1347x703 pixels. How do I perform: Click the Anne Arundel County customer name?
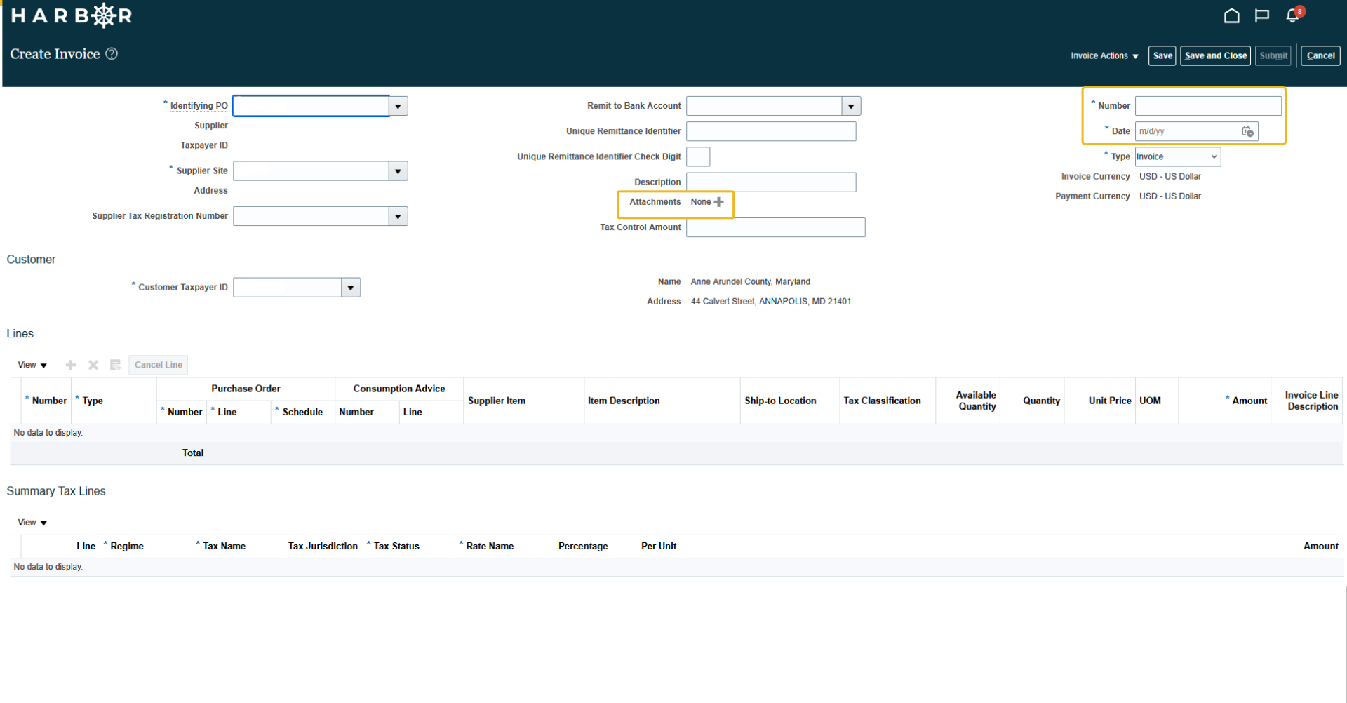point(750,282)
